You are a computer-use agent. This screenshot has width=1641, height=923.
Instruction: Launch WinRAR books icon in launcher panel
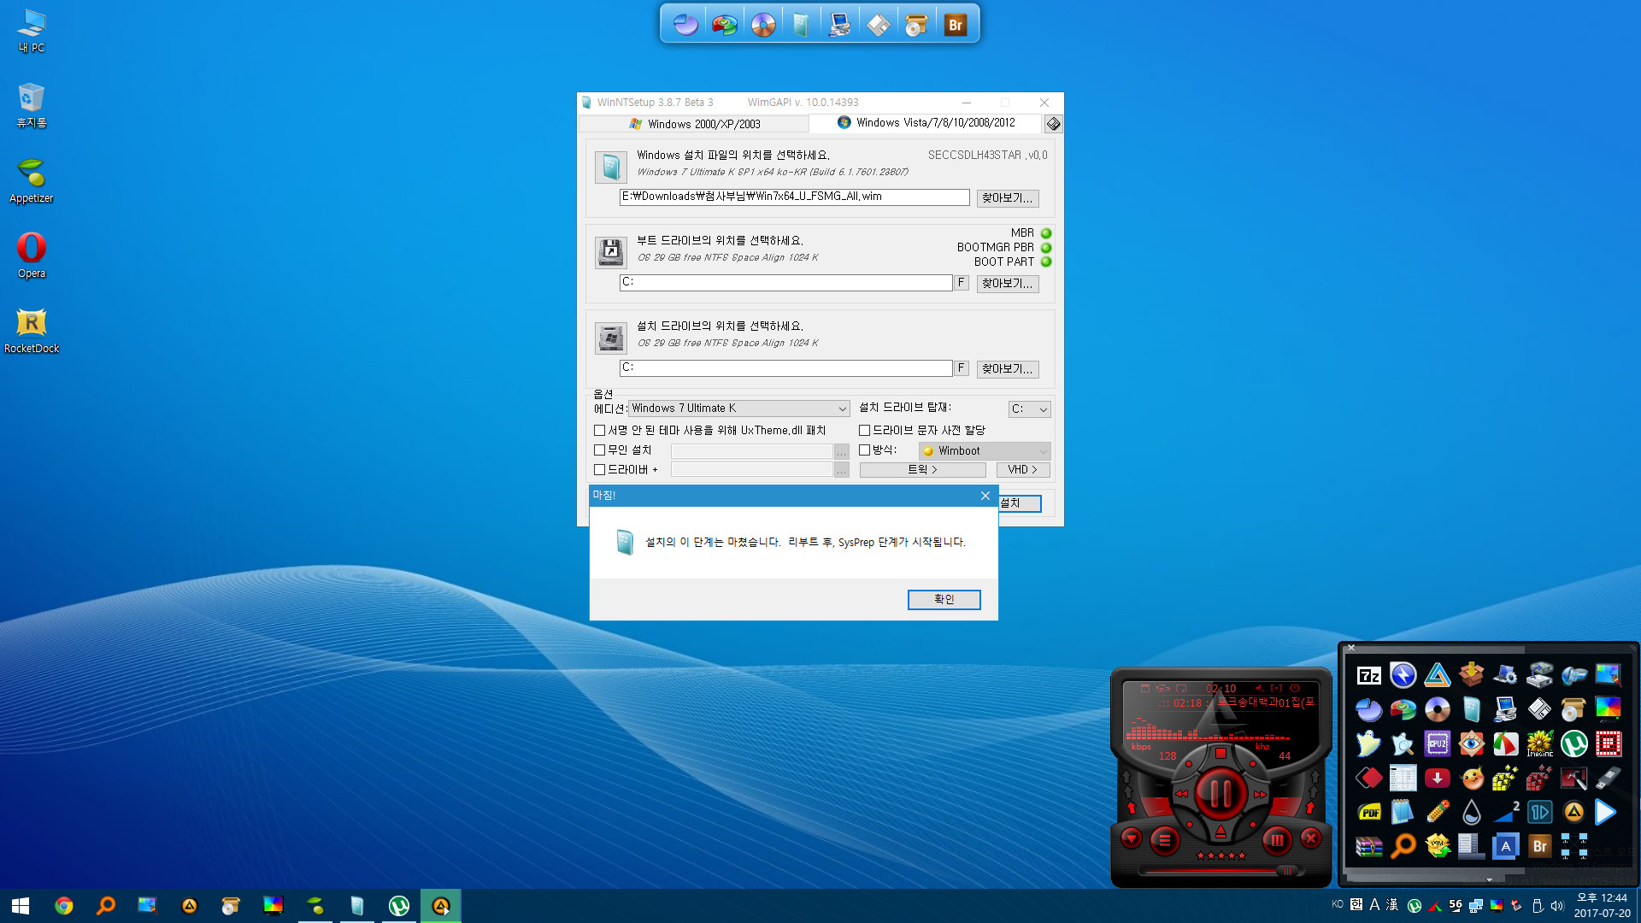(1368, 846)
